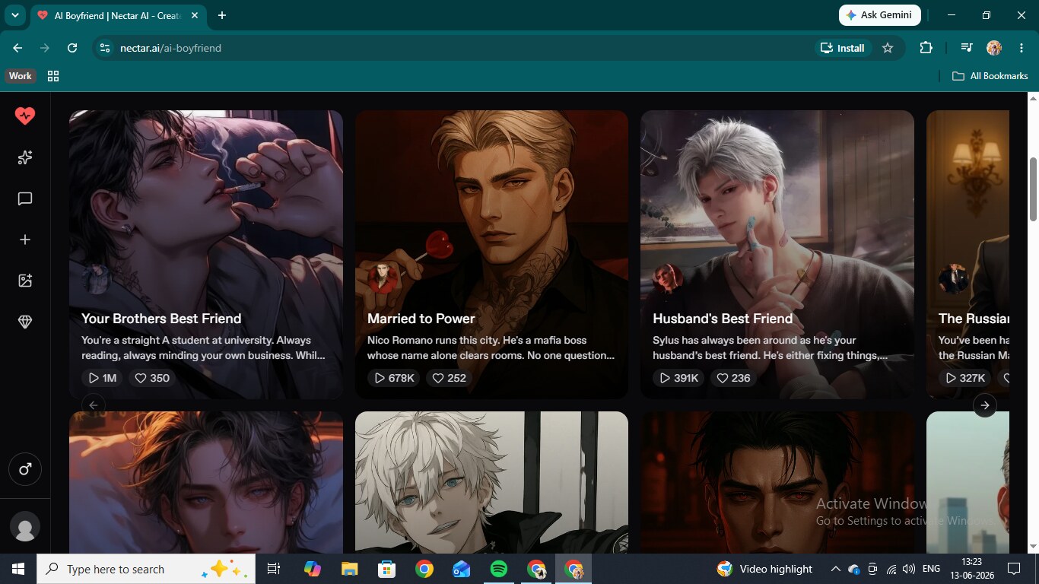This screenshot has height=584, width=1039.
Task: Open the Husband's Best Friend title
Action: point(723,319)
